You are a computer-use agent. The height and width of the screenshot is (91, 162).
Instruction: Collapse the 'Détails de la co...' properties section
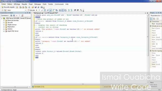151,26
